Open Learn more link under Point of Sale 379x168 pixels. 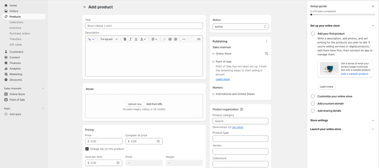coord(223,79)
